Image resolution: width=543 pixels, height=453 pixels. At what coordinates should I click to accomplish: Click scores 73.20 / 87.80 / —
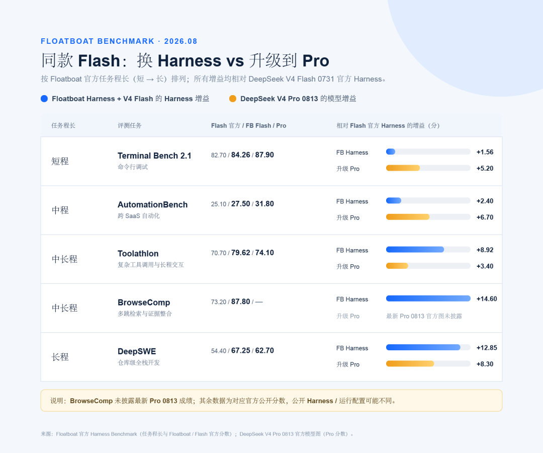click(237, 301)
